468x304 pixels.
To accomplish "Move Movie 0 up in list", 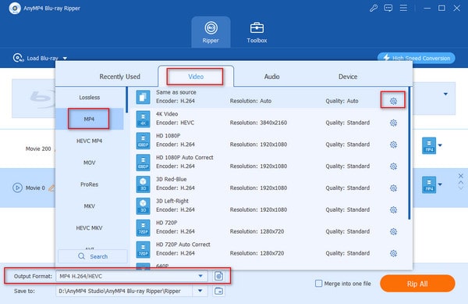I will click(461, 182).
